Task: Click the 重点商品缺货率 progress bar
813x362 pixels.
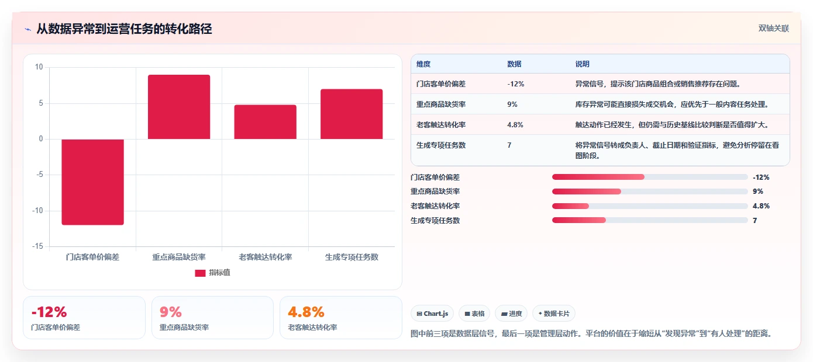Action: [650, 192]
